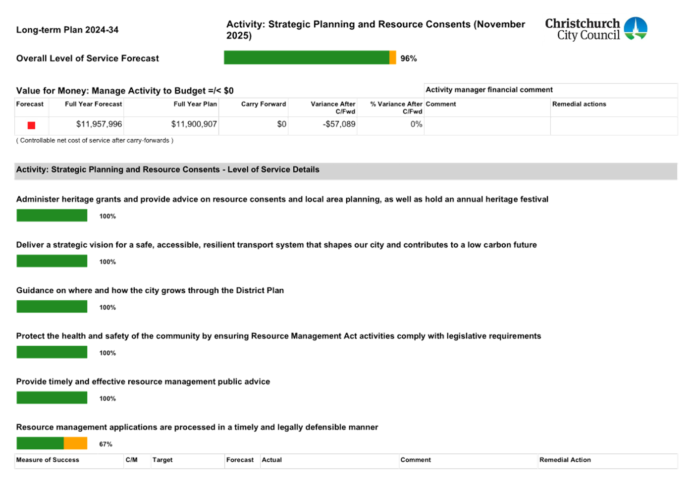Click the Christchurch City Council logo
The image size is (694, 491).
click(594, 28)
